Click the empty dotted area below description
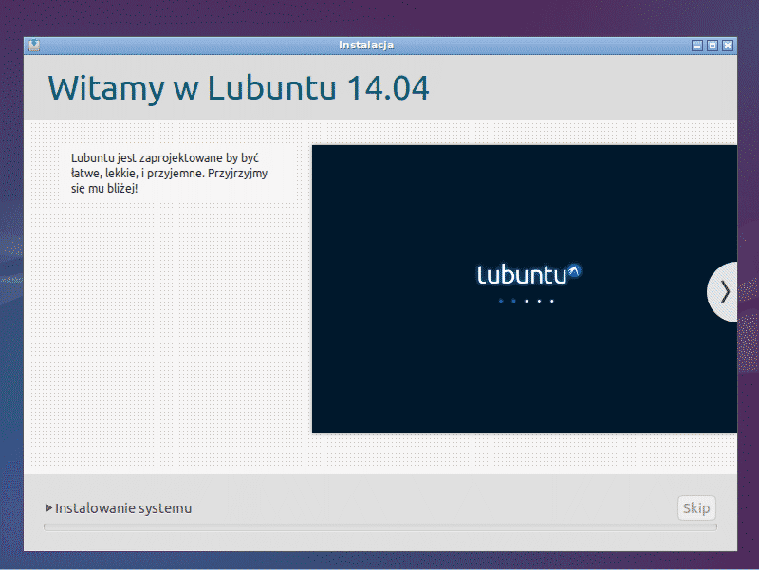 click(x=171, y=332)
